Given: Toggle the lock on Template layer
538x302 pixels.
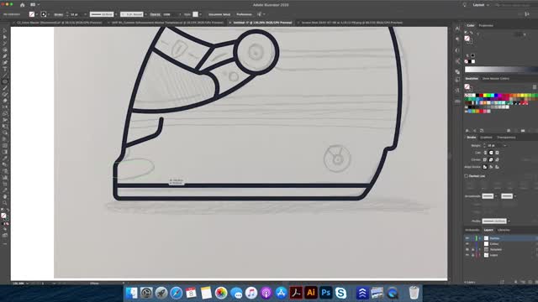Looking at the screenshot, I should [472, 250].
